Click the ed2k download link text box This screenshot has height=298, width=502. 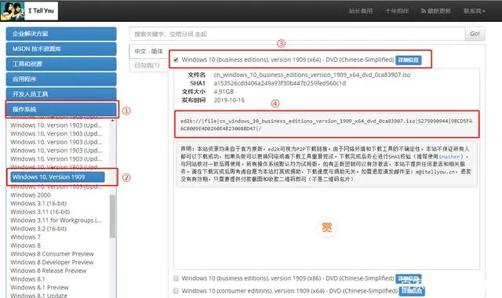click(x=326, y=125)
